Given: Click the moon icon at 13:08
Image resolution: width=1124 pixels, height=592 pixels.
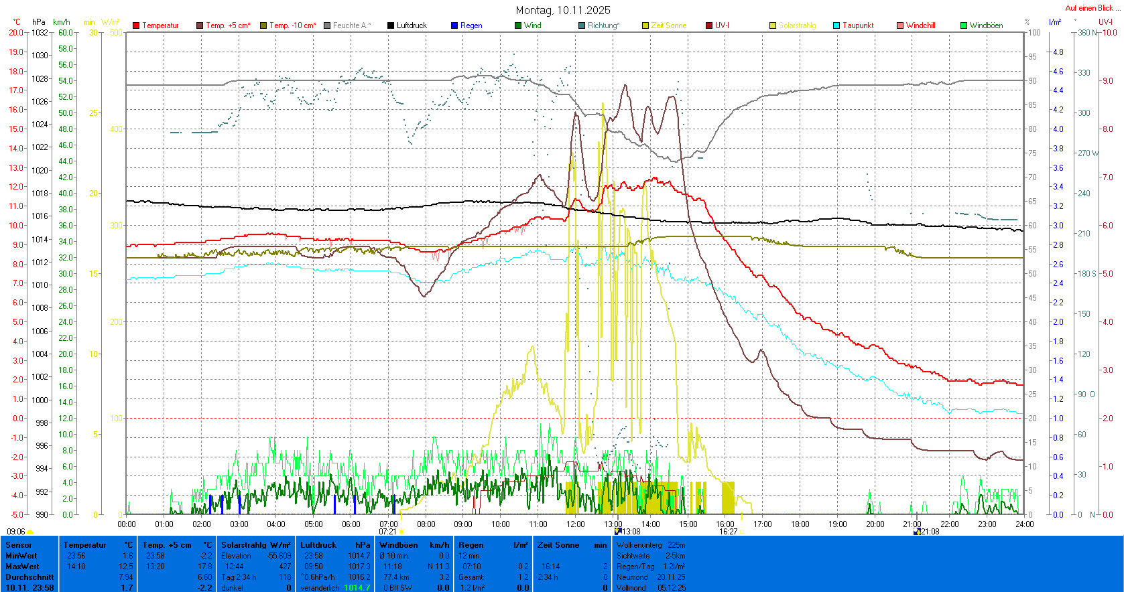Looking at the screenshot, I should [618, 532].
